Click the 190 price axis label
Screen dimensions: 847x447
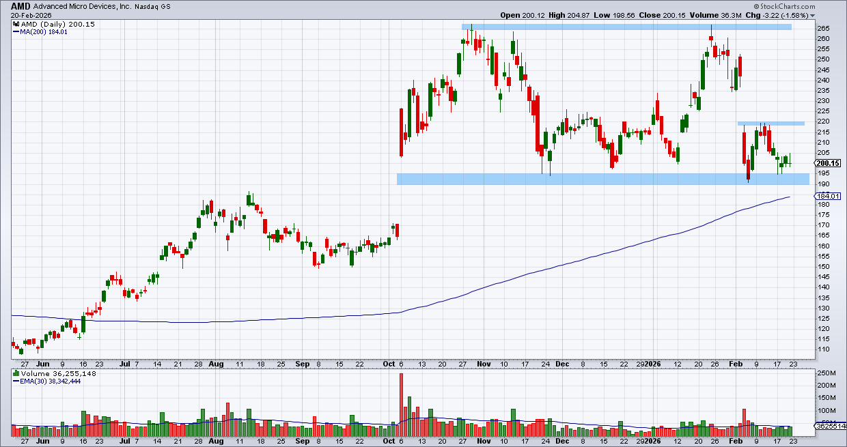[822, 184]
